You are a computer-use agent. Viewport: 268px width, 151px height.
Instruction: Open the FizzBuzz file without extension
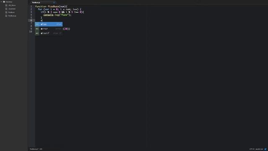pyautogui.click(x=11, y=12)
